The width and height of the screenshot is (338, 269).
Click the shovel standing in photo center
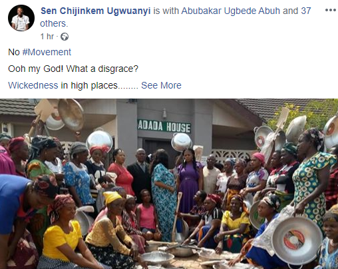click(x=176, y=218)
